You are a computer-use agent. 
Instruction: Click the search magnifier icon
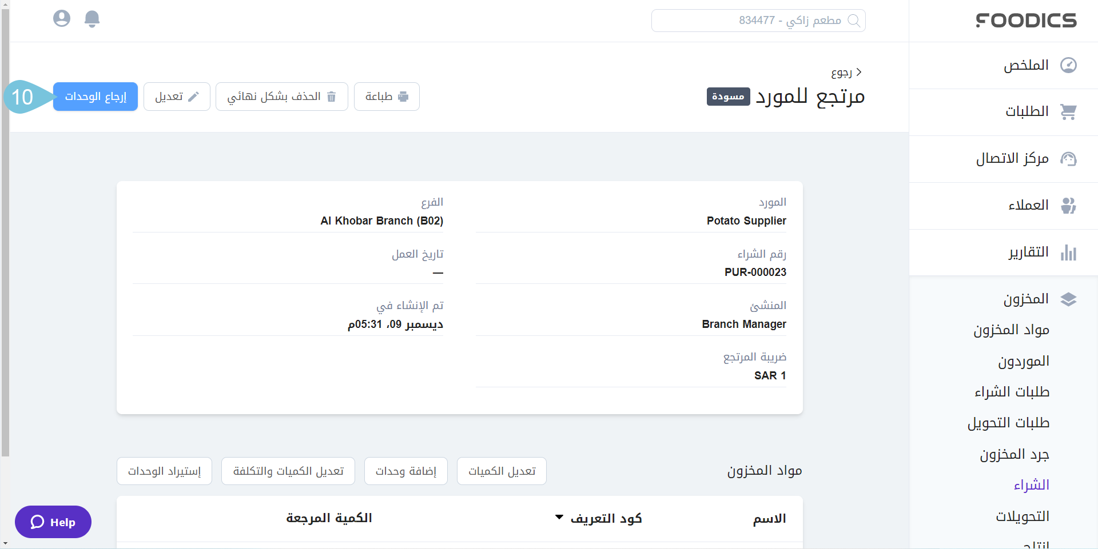pos(853,21)
